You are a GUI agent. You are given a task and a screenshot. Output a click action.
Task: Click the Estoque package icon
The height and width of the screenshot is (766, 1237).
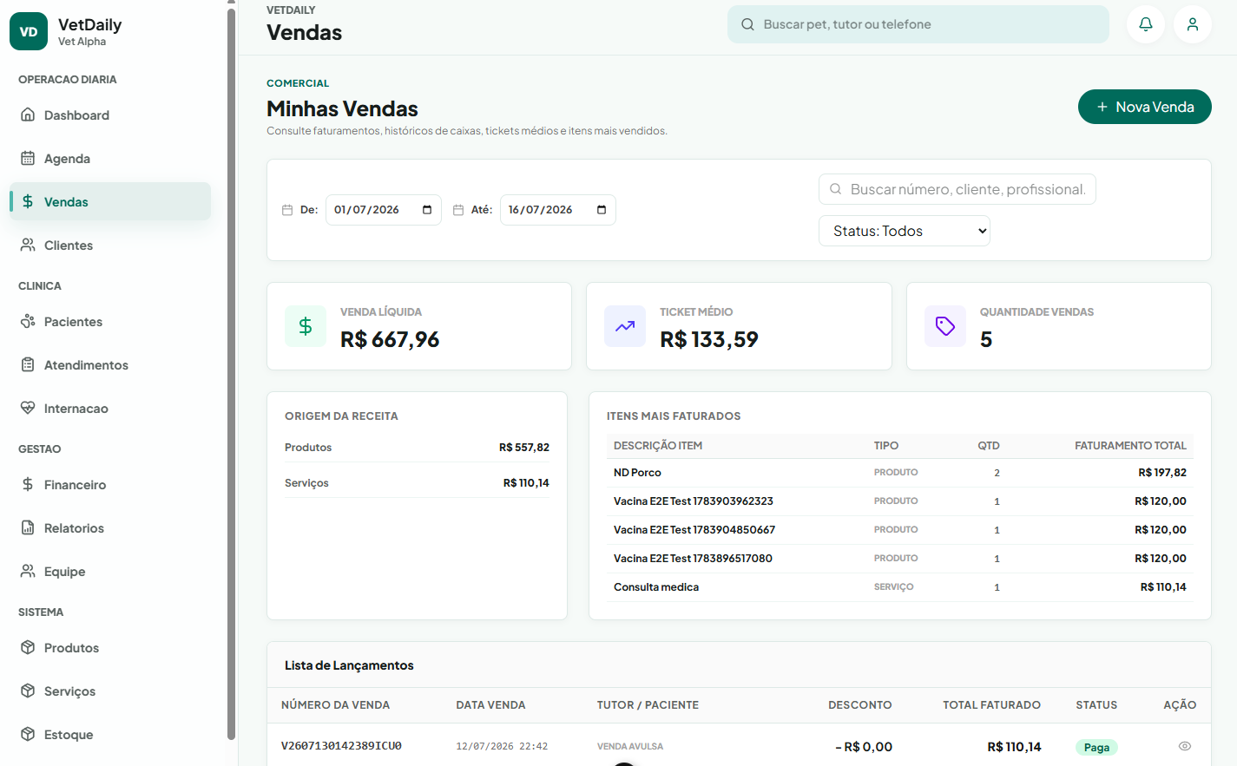pyautogui.click(x=28, y=734)
